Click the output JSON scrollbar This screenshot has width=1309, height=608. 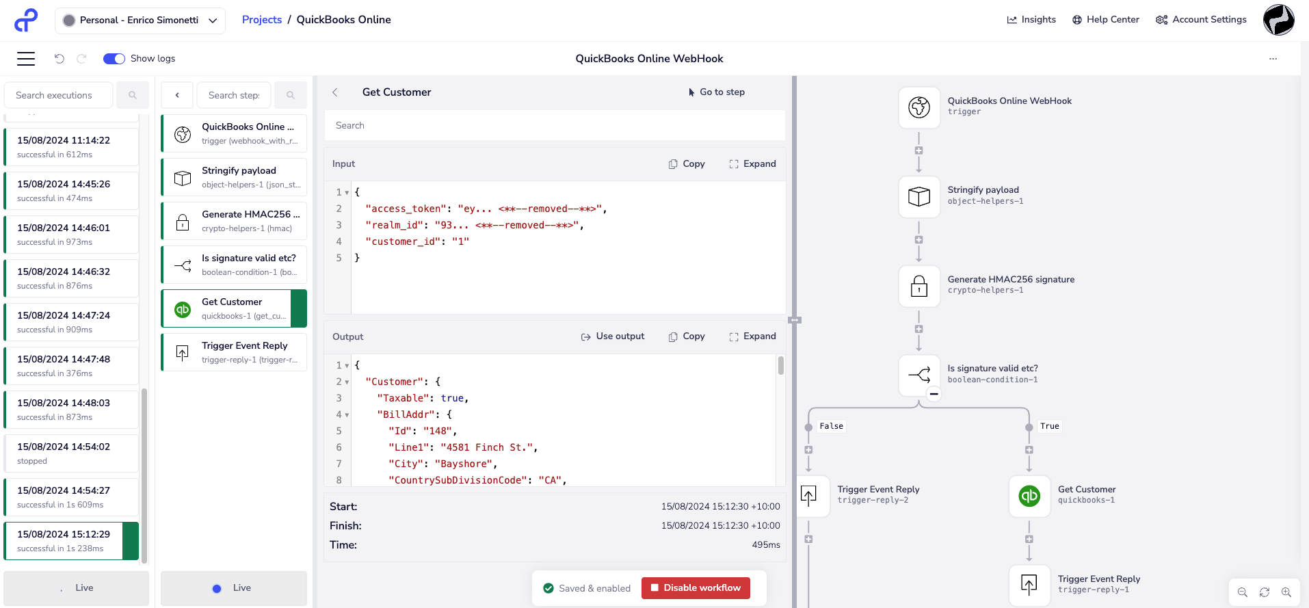pos(781,365)
